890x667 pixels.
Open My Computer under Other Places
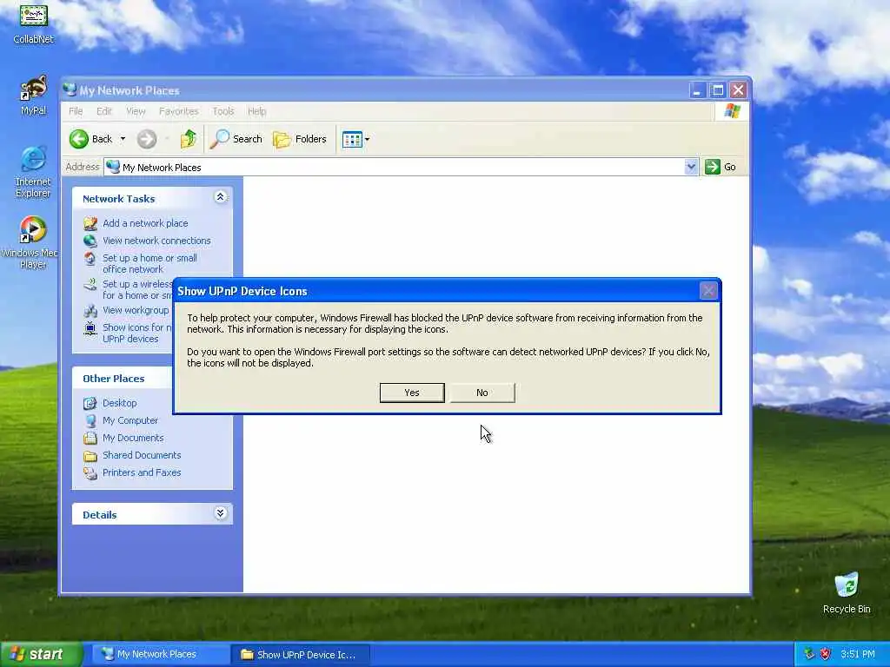[x=130, y=420]
